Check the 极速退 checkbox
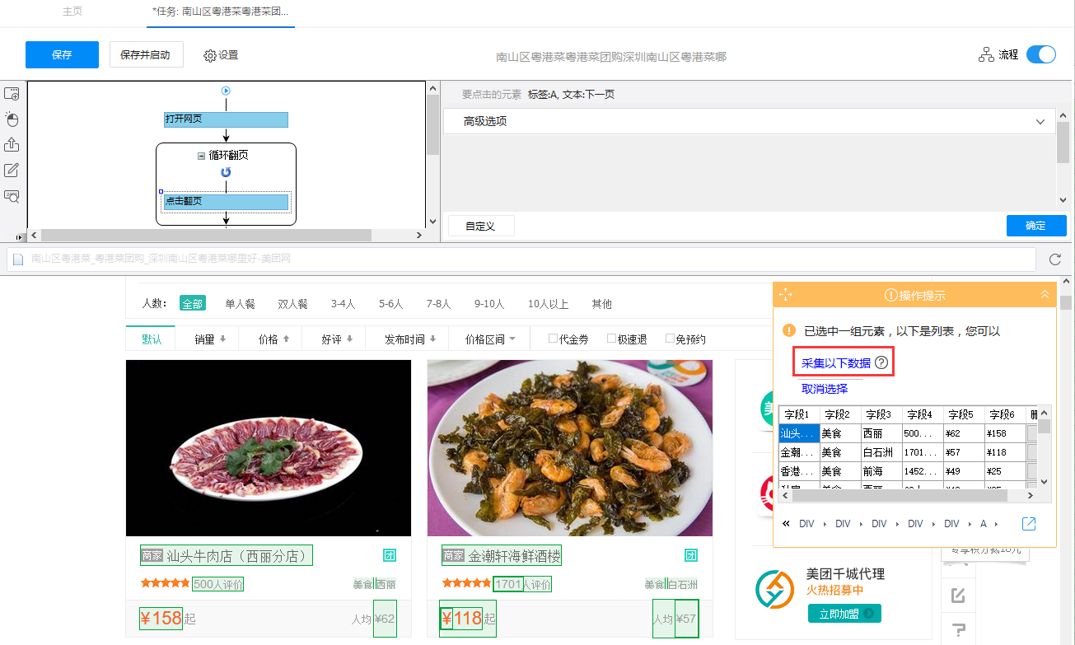Screen dimensions: 1075x645 (x=611, y=338)
